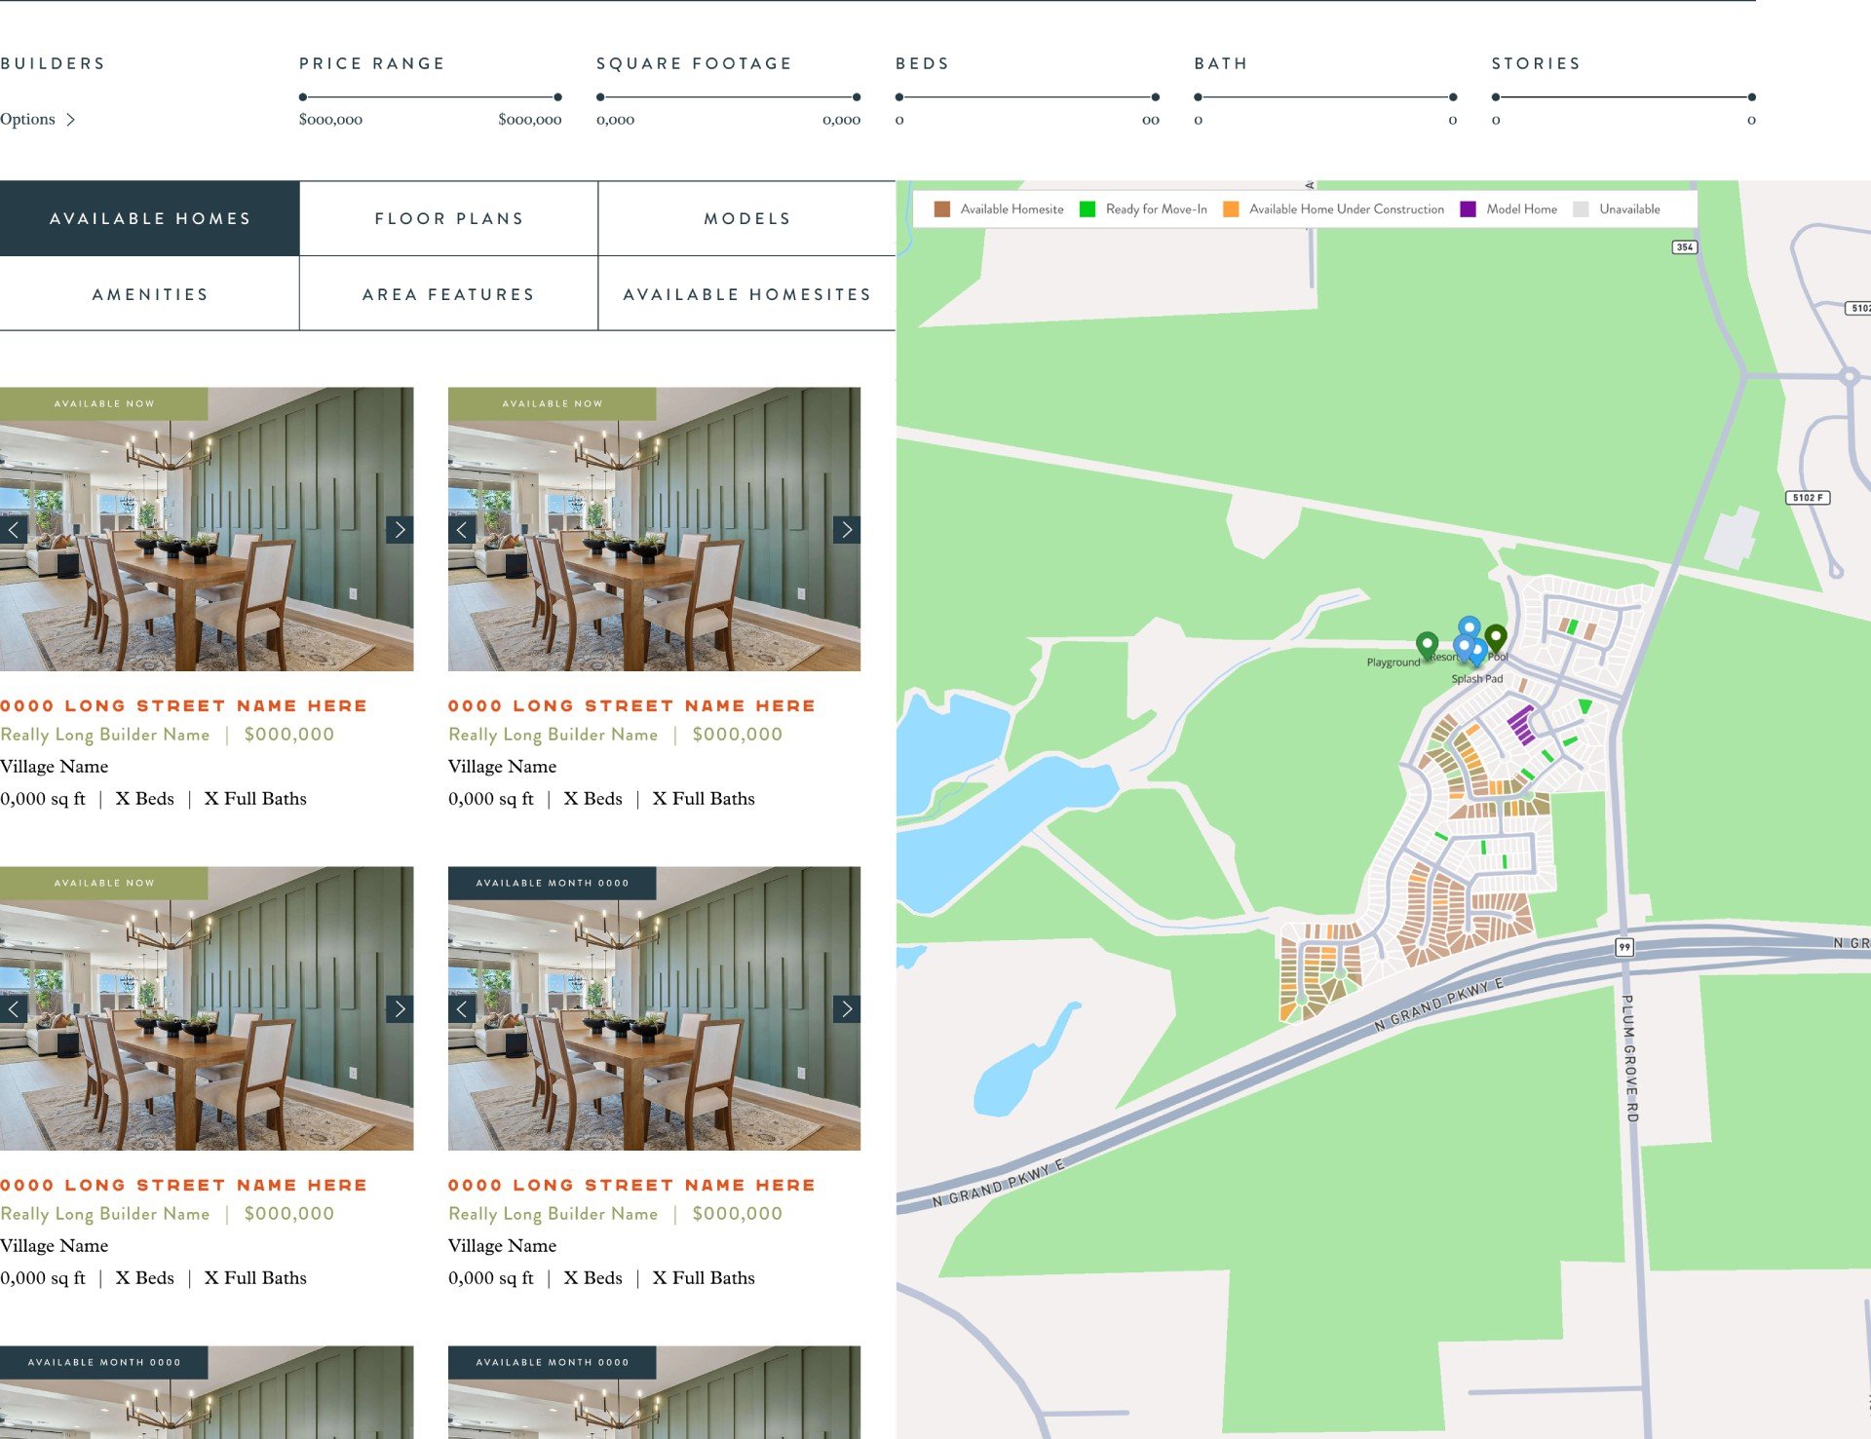This screenshot has width=1871, height=1439.
Task: Open the Available Homes tab
Action: [x=150, y=218]
